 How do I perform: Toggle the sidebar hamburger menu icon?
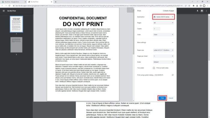coord(4,11)
